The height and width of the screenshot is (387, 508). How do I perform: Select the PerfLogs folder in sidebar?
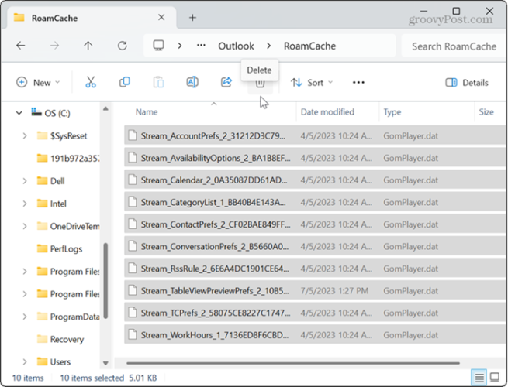click(66, 249)
